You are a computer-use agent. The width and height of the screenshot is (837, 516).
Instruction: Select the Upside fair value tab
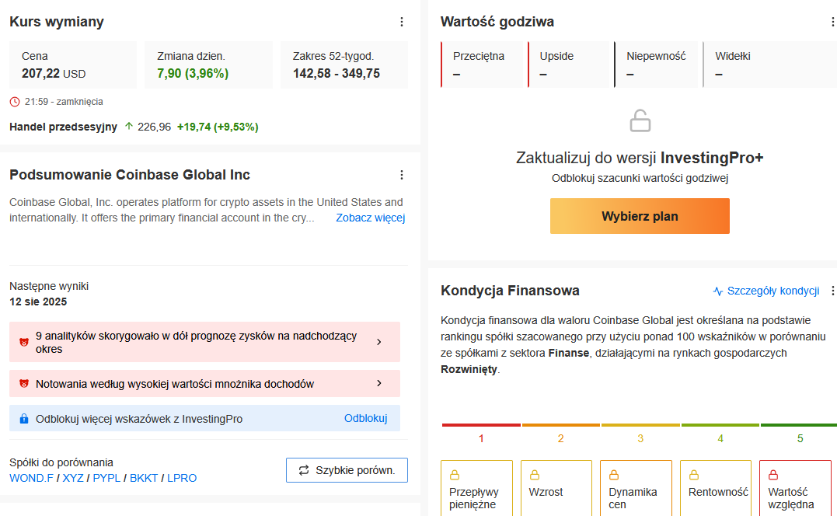[569, 64]
